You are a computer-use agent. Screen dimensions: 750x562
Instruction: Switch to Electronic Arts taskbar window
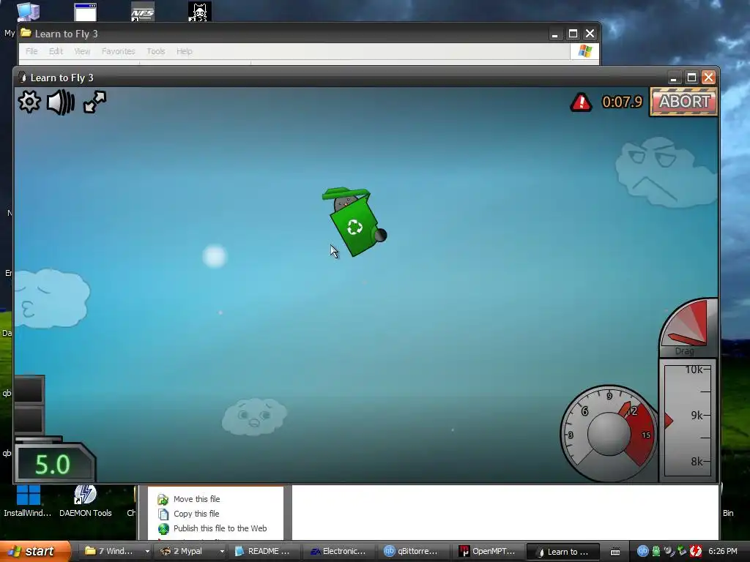pyautogui.click(x=340, y=551)
